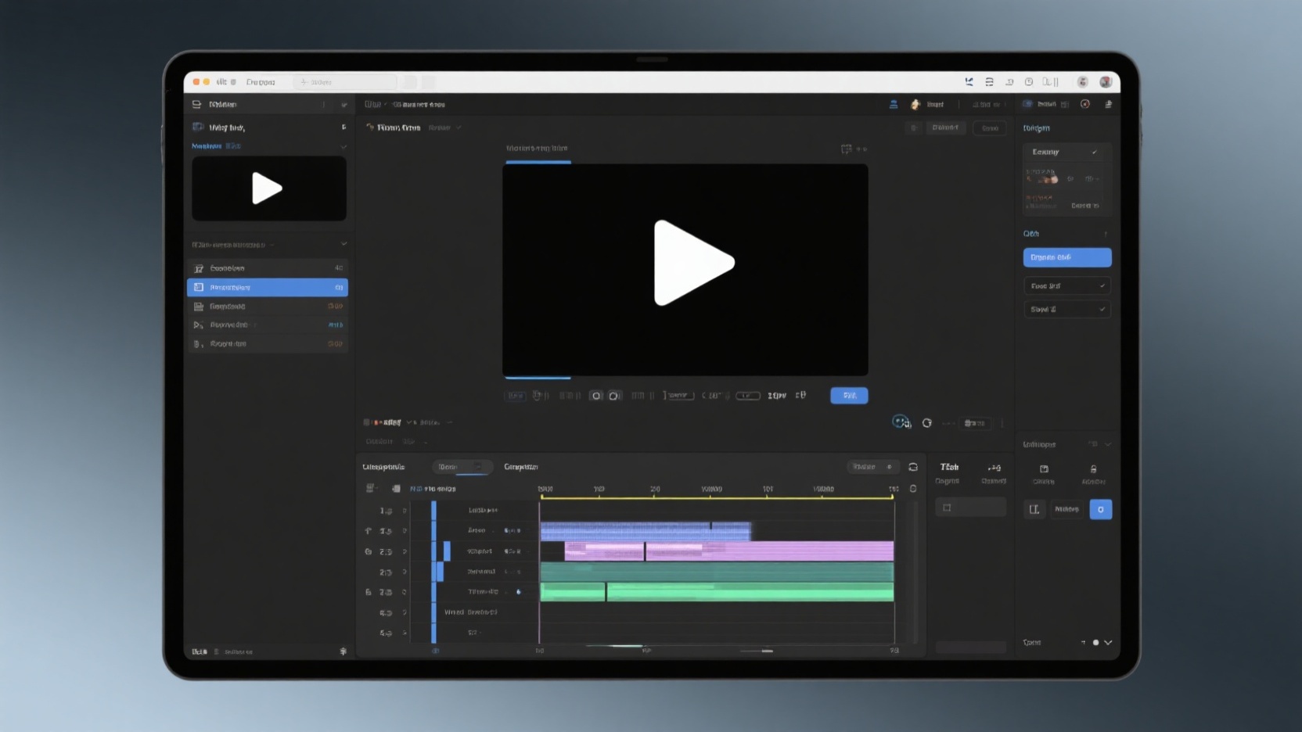This screenshot has height=732, width=1302.
Task: Switch the pill toggle in the timeline header
Action: (462, 467)
